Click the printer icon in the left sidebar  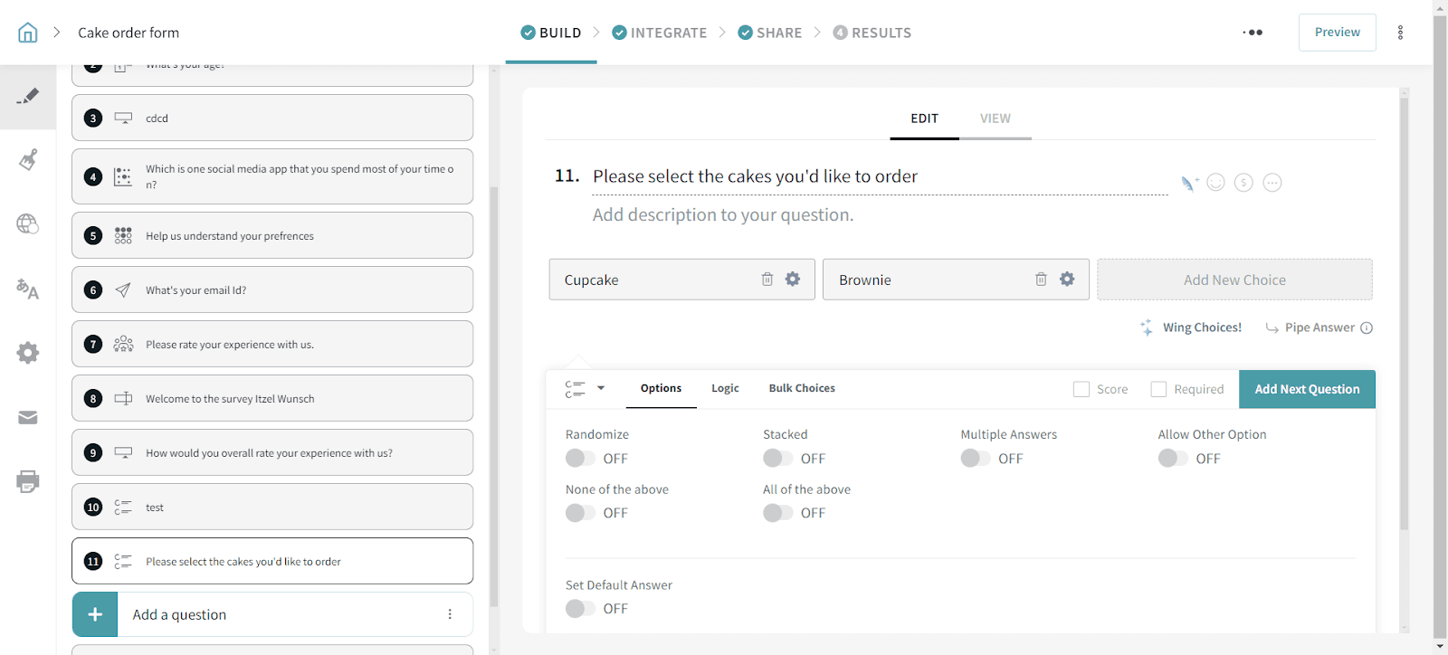click(28, 481)
